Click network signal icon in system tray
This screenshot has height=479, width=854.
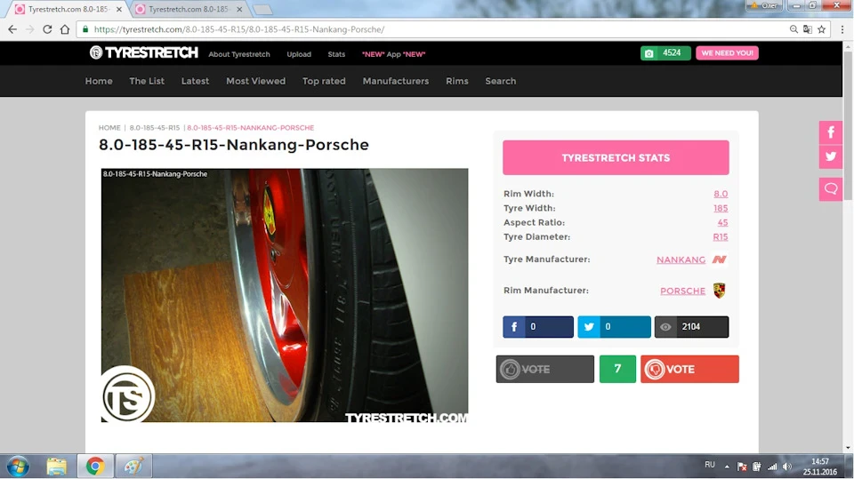772,467
